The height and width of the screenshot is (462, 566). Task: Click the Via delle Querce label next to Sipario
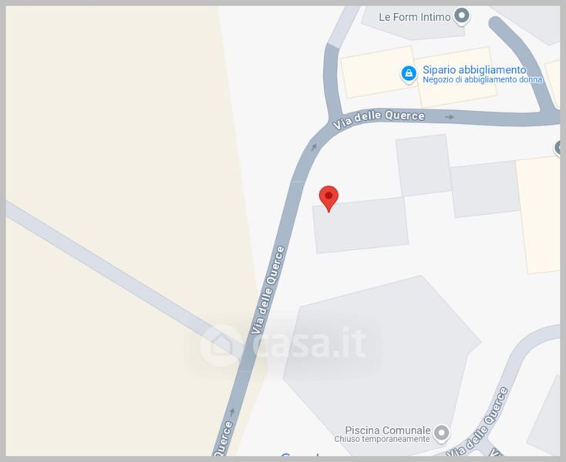coord(379,119)
